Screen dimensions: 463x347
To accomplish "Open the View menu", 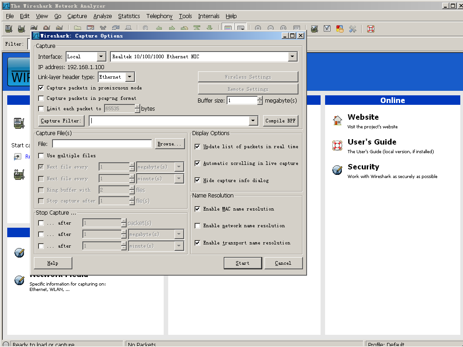I will [x=42, y=16].
